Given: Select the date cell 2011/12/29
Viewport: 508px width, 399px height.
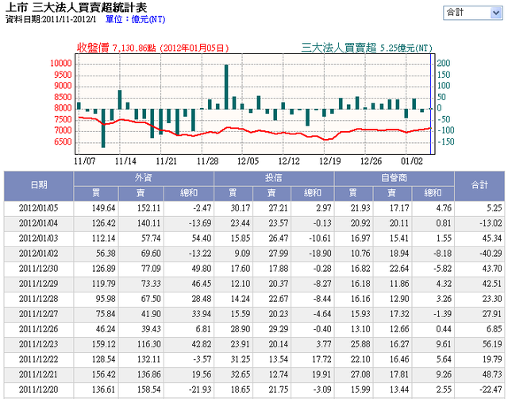Looking at the screenshot, I should [x=39, y=284].
